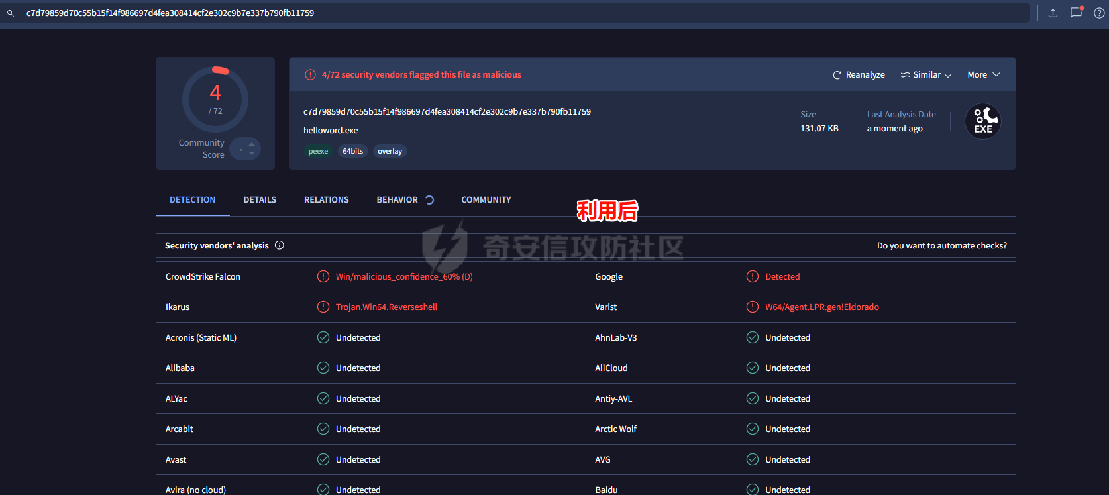Open the notifications icon with red dot

1076,13
